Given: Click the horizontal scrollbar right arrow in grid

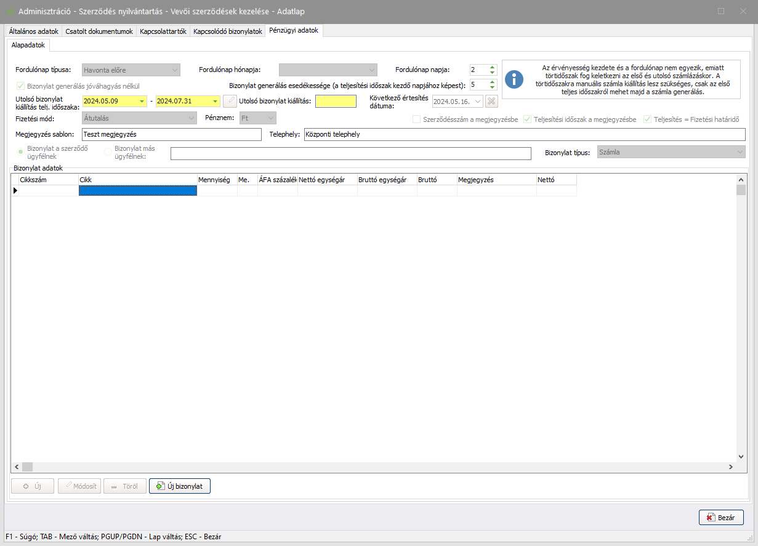Looking at the screenshot, I should [x=731, y=467].
